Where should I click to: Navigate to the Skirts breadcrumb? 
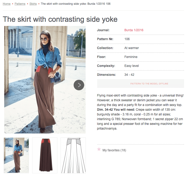(x=33, y=4)
